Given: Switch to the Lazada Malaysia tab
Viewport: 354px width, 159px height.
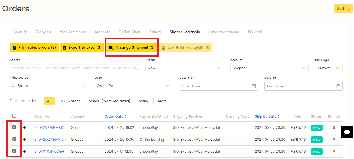Looking at the screenshot, I should tap(224, 32).
